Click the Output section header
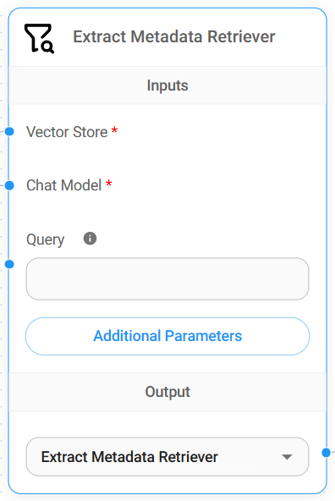Screen dimensions: 335x501 (167, 392)
